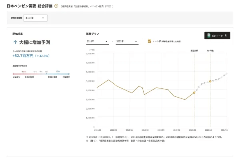Toggle the トレンド checkbox

(x=149, y=41)
